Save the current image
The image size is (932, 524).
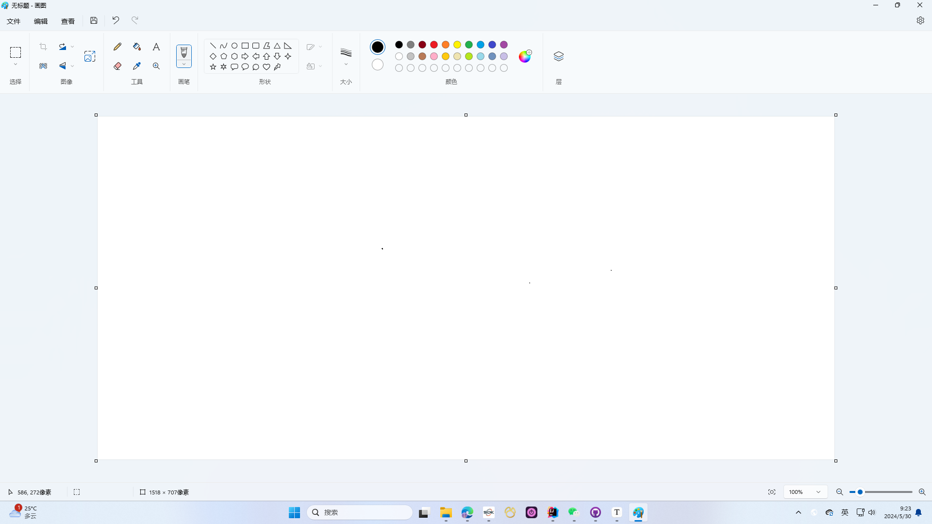[x=94, y=20]
